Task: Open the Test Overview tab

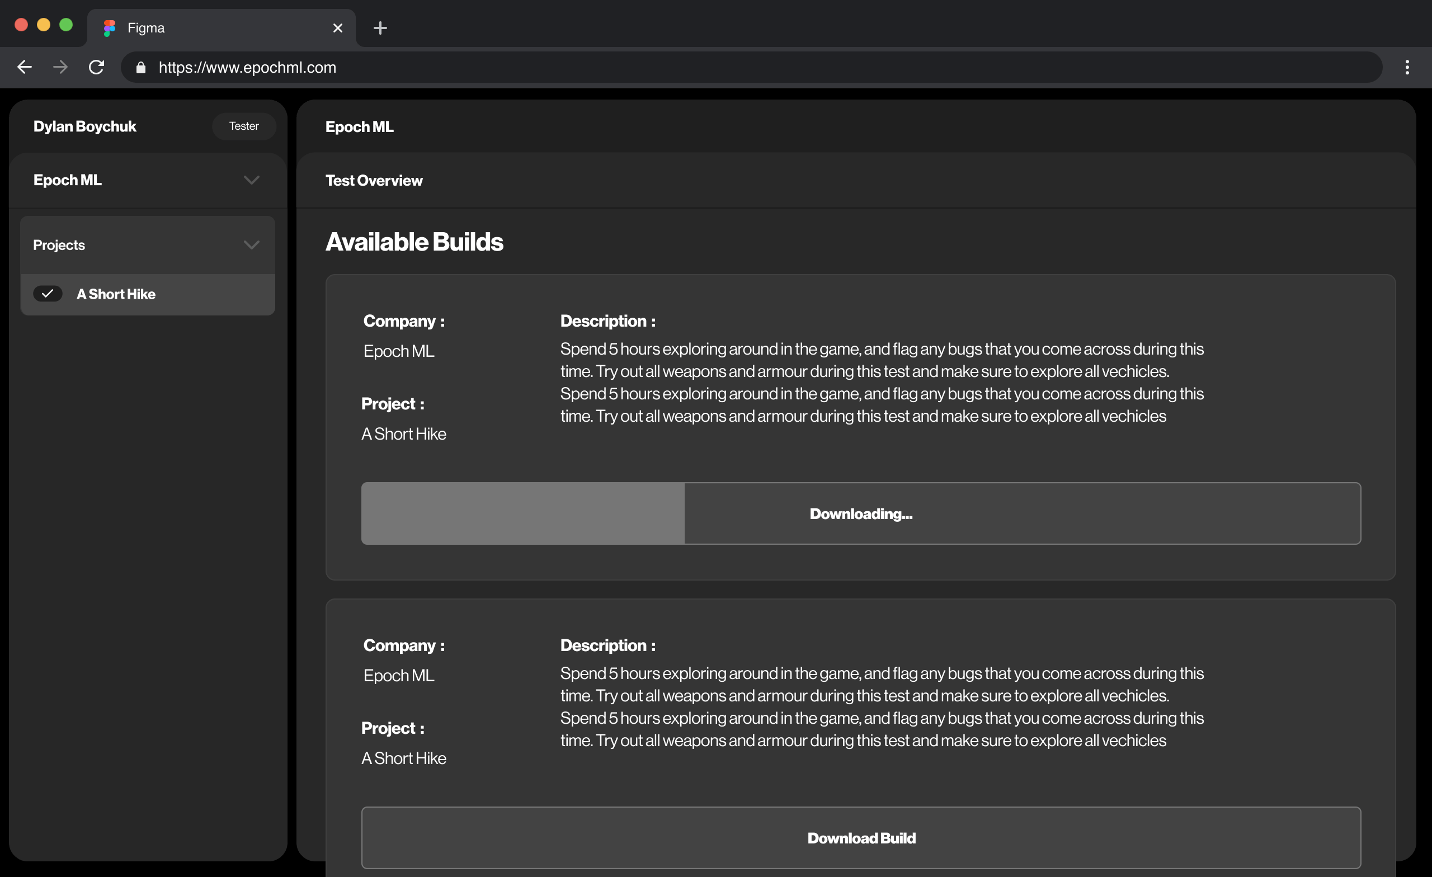Action: pos(374,181)
